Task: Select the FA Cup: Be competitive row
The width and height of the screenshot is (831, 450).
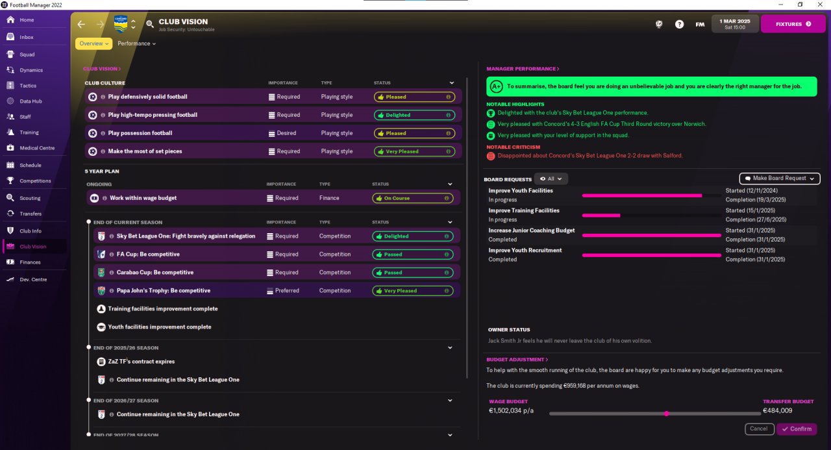Action: click(x=277, y=255)
